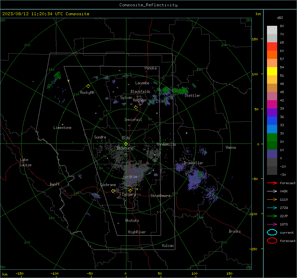
Task: Select the Sundre label on map
Action: coord(100,137)
